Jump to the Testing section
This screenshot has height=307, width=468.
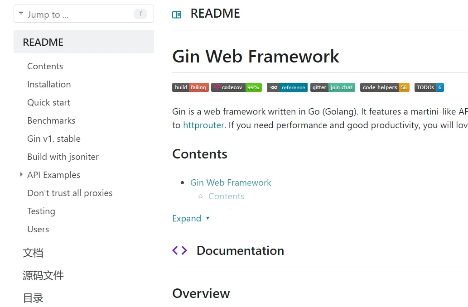[41, 211]
